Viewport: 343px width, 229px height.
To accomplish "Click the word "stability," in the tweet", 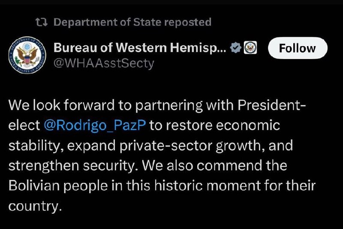I will coord(33,146).
